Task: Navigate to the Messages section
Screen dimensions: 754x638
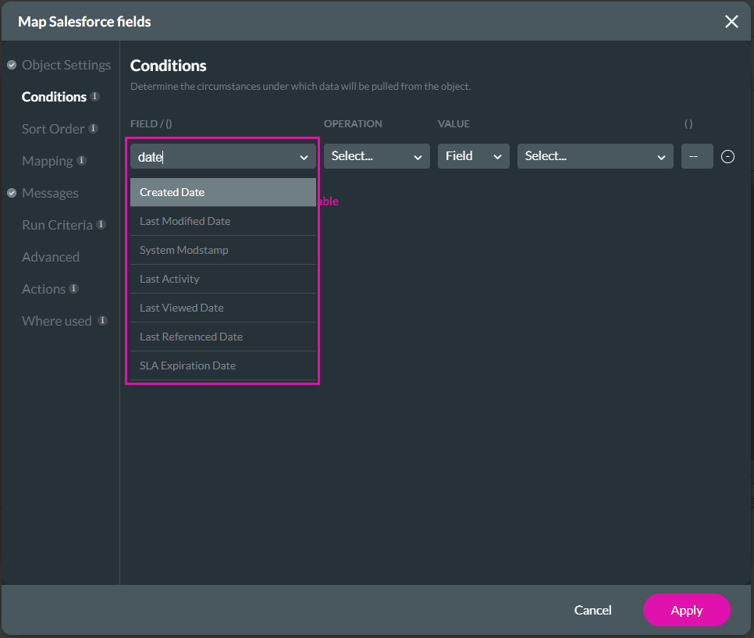Action: coord(50,193)
